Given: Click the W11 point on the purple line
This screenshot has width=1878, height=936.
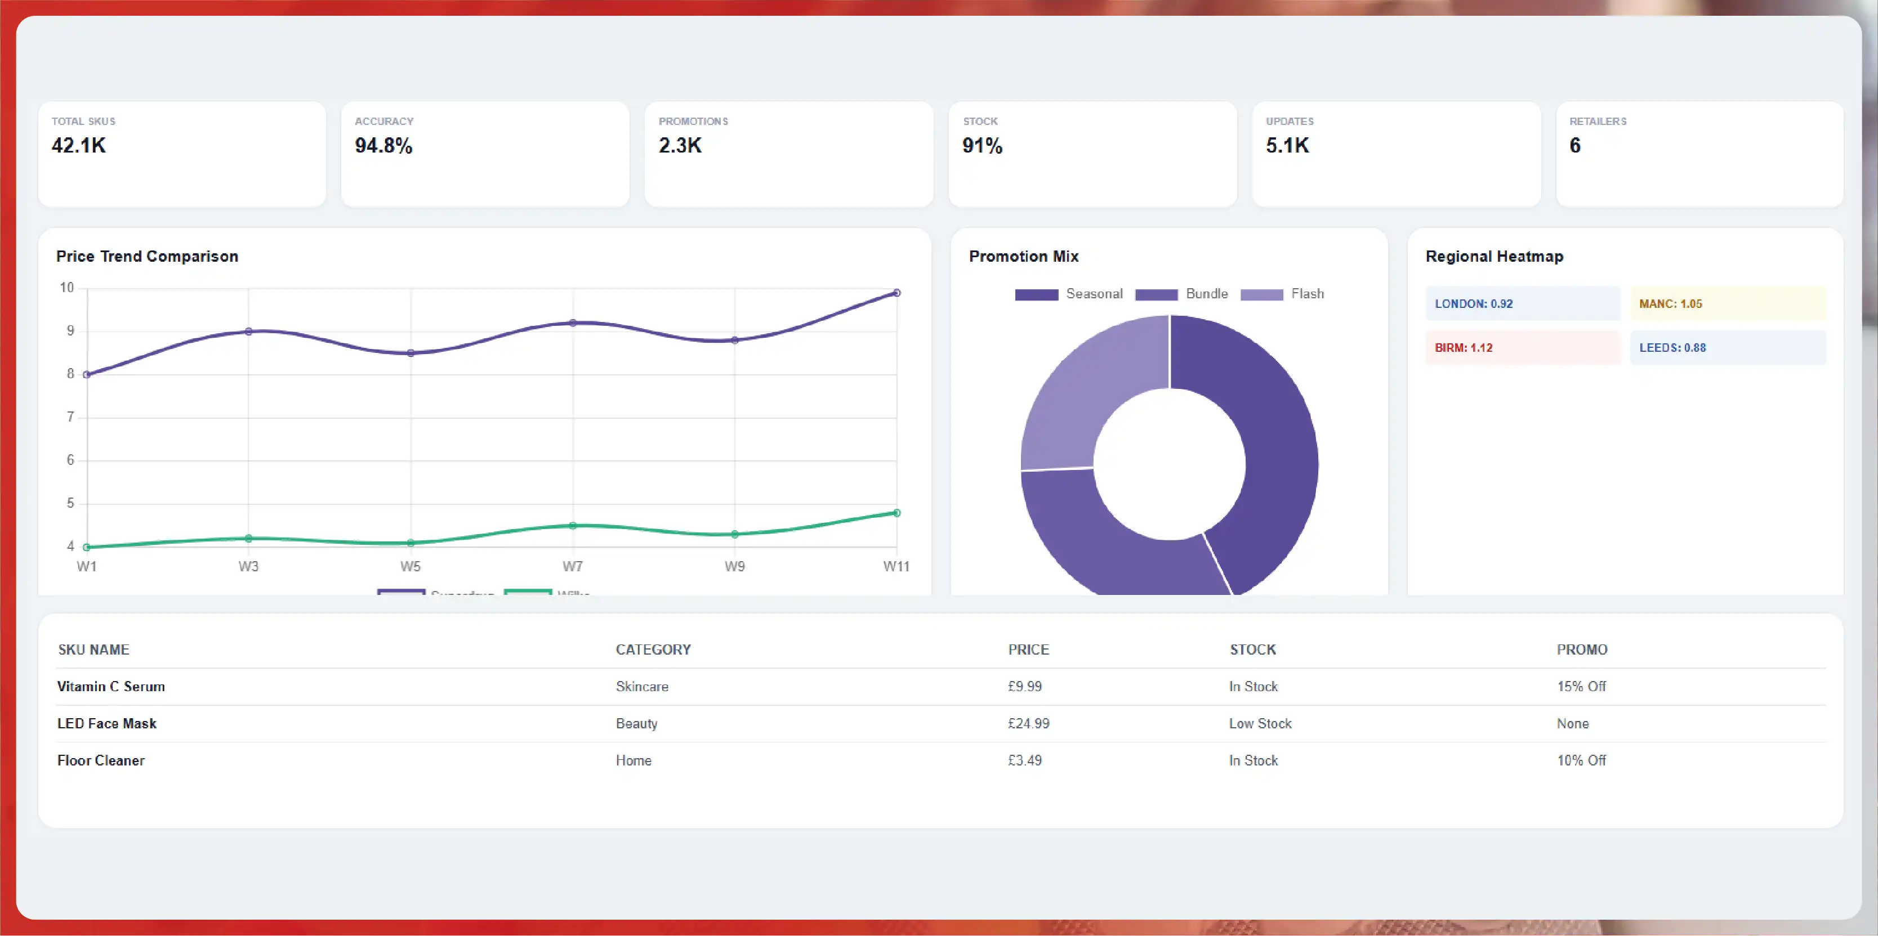Looking at the screenshot, I should (x=896, y=293).
